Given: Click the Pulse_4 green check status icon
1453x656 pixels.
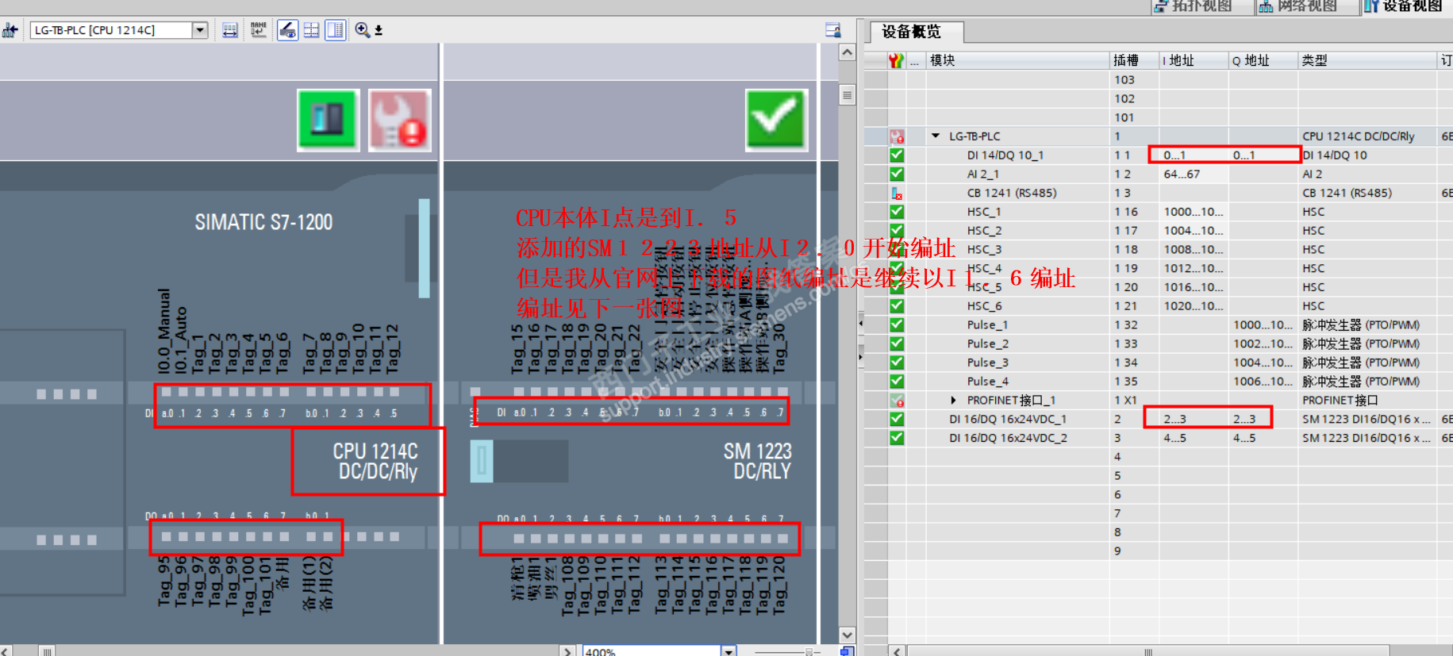Looking at the screenshot, I should [897, 382].
